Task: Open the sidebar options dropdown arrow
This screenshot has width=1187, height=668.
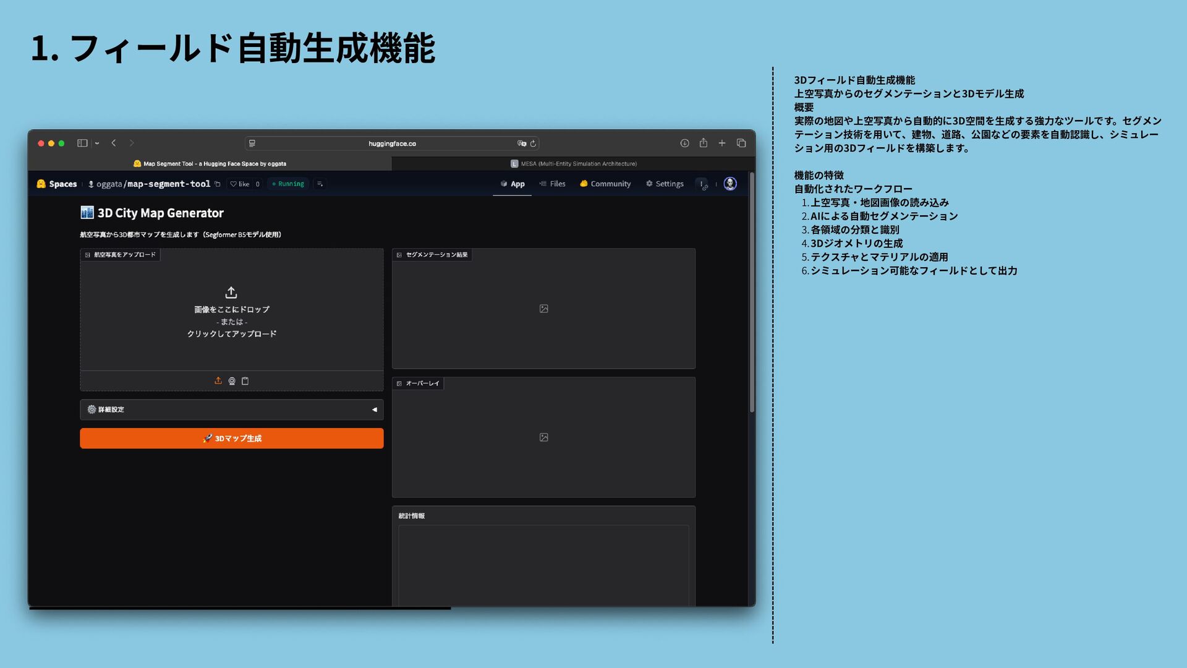Action: [x=97, y=143]
